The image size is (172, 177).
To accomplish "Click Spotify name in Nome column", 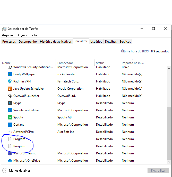I will [18, 117].
